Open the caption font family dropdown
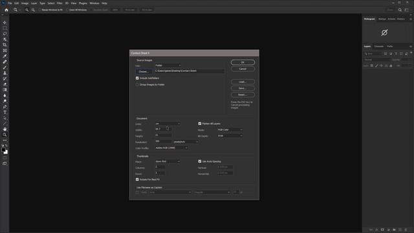414x233 pixels. point(171,192)
